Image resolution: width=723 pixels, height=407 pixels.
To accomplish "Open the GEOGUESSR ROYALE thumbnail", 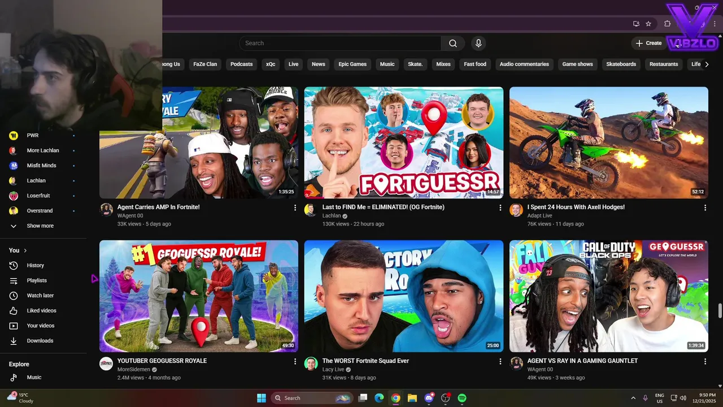I will (199, 296).
